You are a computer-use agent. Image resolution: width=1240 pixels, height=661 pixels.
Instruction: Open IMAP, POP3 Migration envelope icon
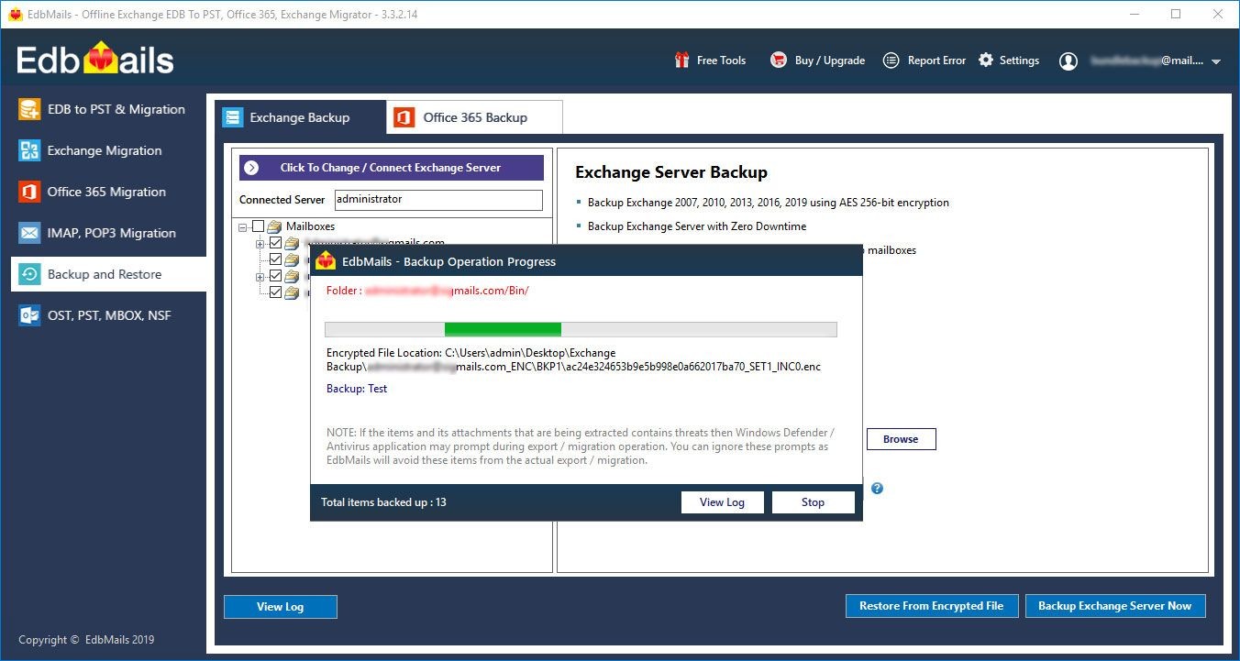click(30, 233)
